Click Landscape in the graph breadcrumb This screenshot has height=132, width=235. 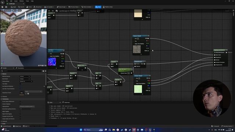pyautogui.click(x=63, y=11)
